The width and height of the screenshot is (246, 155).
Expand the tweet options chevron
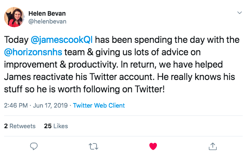(x=239, y=13)
